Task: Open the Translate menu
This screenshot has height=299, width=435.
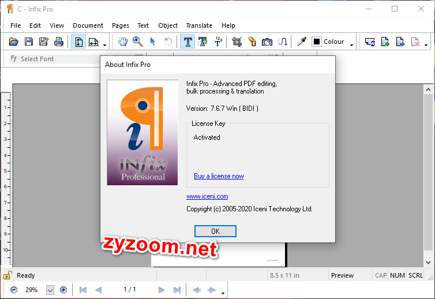Action: (x=199, y=25)
